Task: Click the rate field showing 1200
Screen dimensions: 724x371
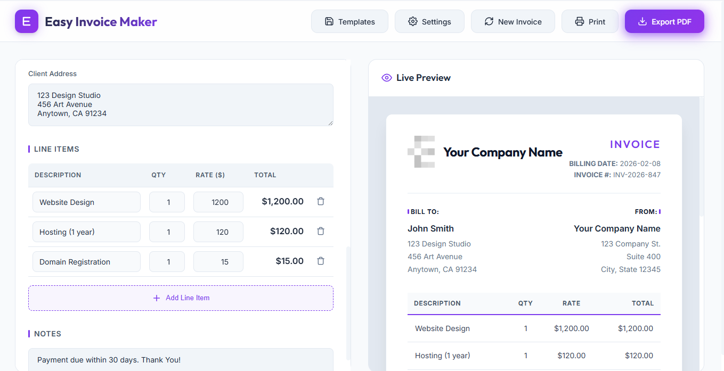Action: point(218,202)
